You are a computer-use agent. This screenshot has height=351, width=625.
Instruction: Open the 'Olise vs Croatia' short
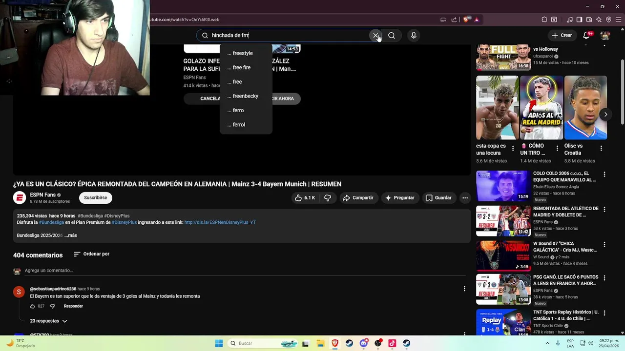[x=585, y=107]
